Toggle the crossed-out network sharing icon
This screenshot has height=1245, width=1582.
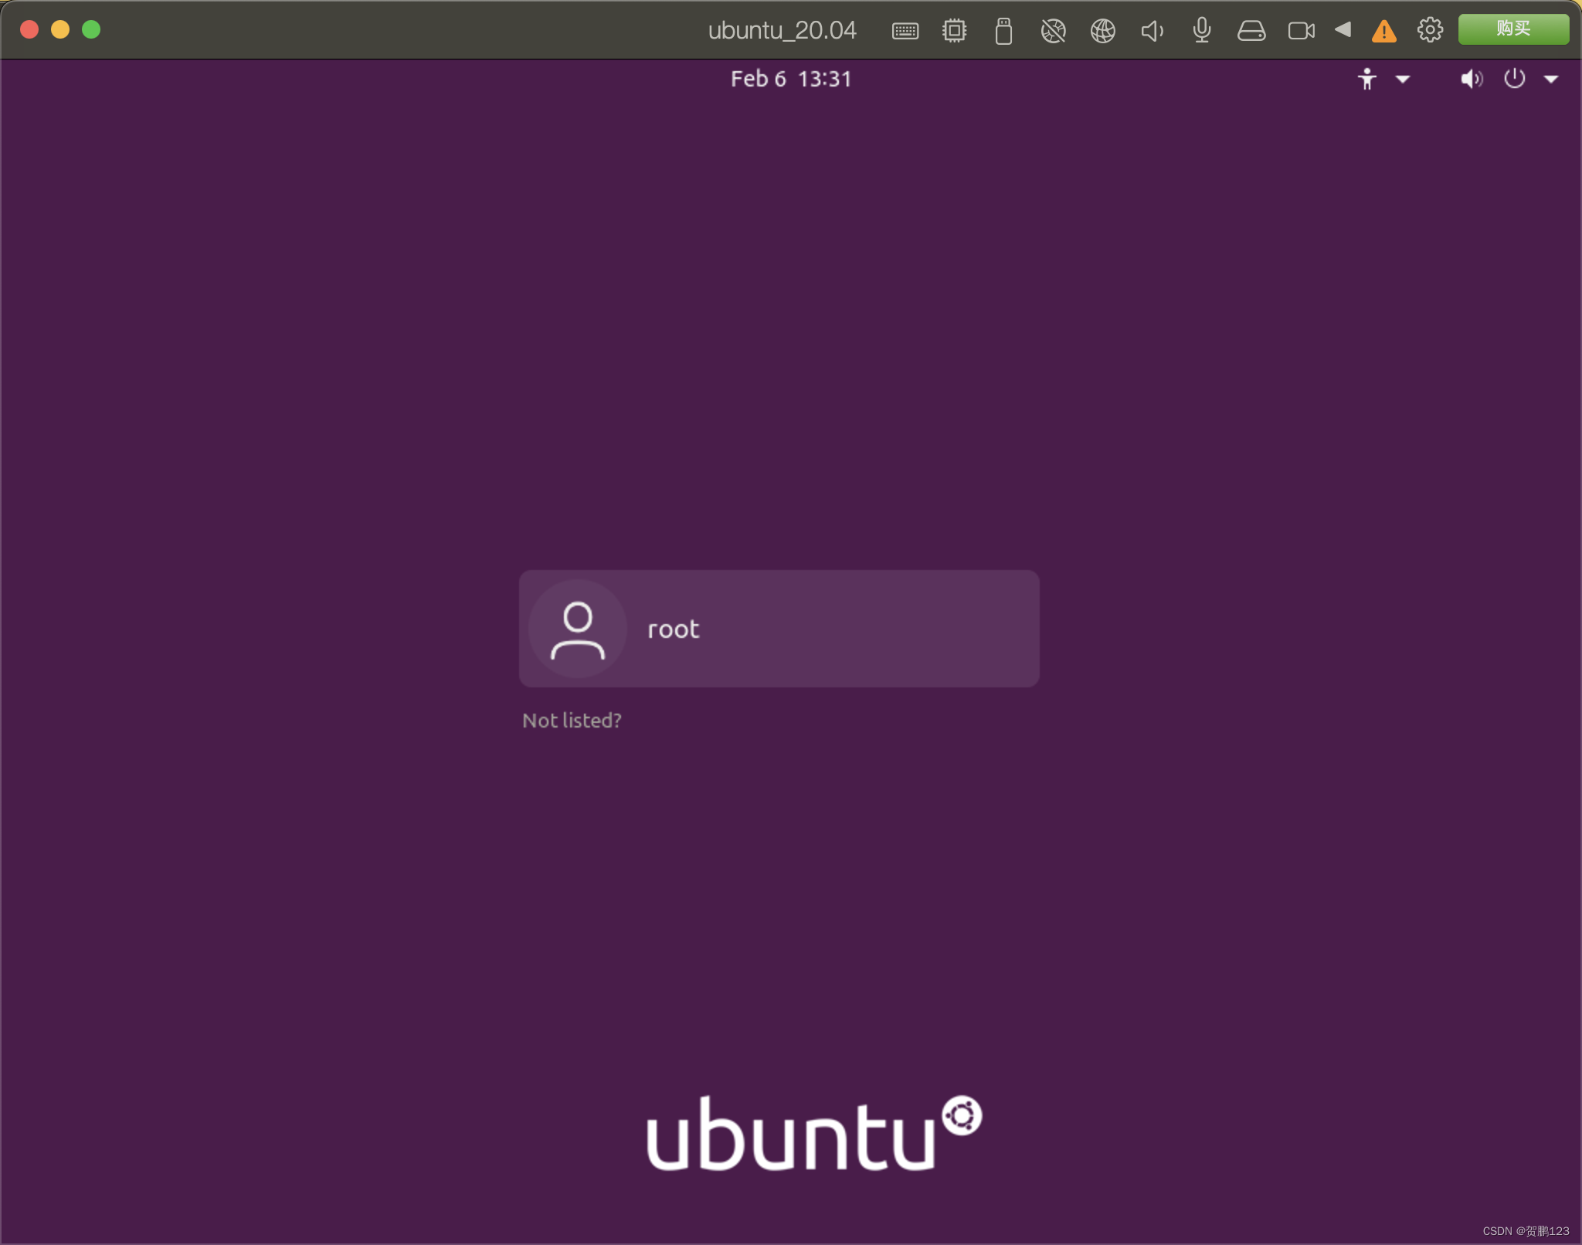click(x=1053, y=31)
